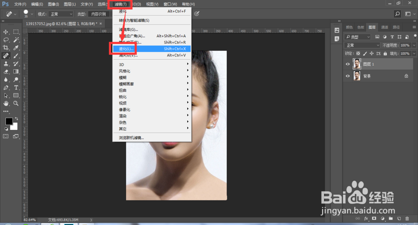Open the 图像(I) menu
This screenshot has width=418, height=225.
coord(54,4)
